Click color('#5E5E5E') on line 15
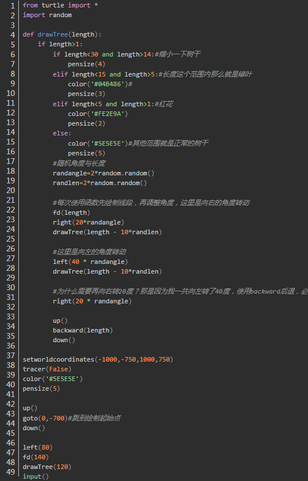This screenshot has height=481, width=308. point(98,143)
